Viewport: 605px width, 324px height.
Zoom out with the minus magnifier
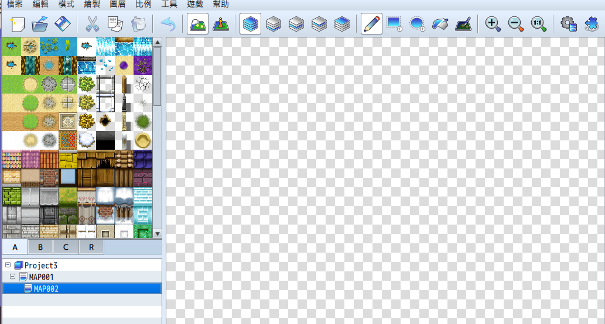[x=515, y=25]
